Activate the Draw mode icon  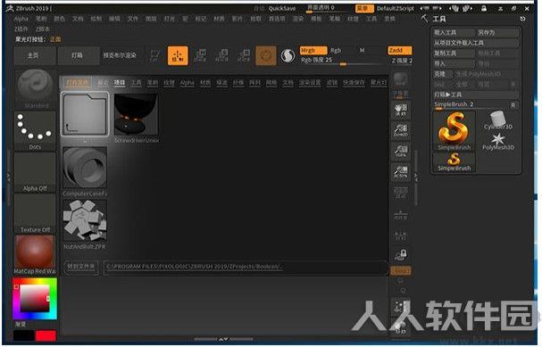178,55
